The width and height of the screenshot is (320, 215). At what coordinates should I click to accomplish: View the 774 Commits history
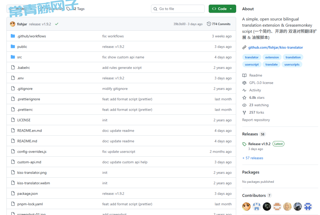coord(219,24)
